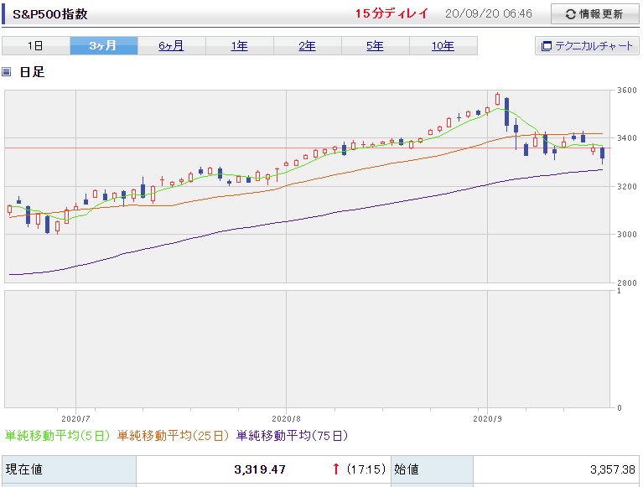Image resolution: width=643 pixels, height=487 pixels.
Task: Click the 始値 table label
Action: point(407,469)
